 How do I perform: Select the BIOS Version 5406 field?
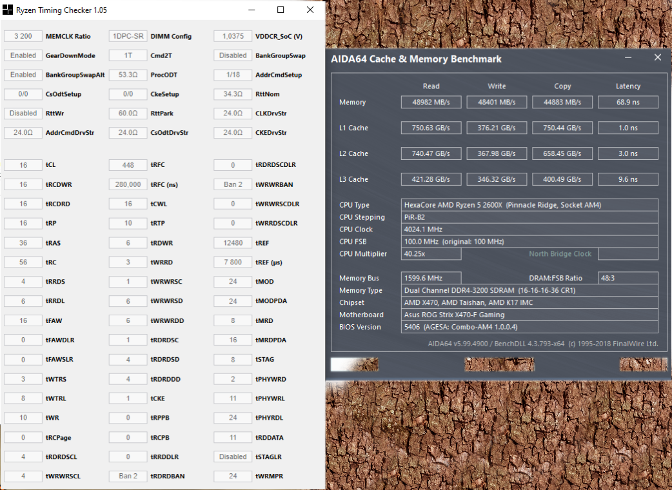[529, 327]
